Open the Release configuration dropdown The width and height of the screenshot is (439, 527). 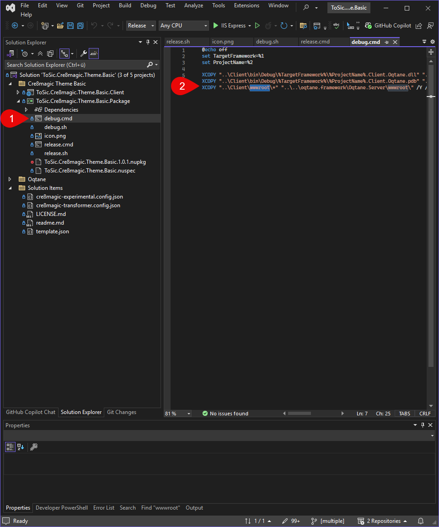[x=141, y=26]
